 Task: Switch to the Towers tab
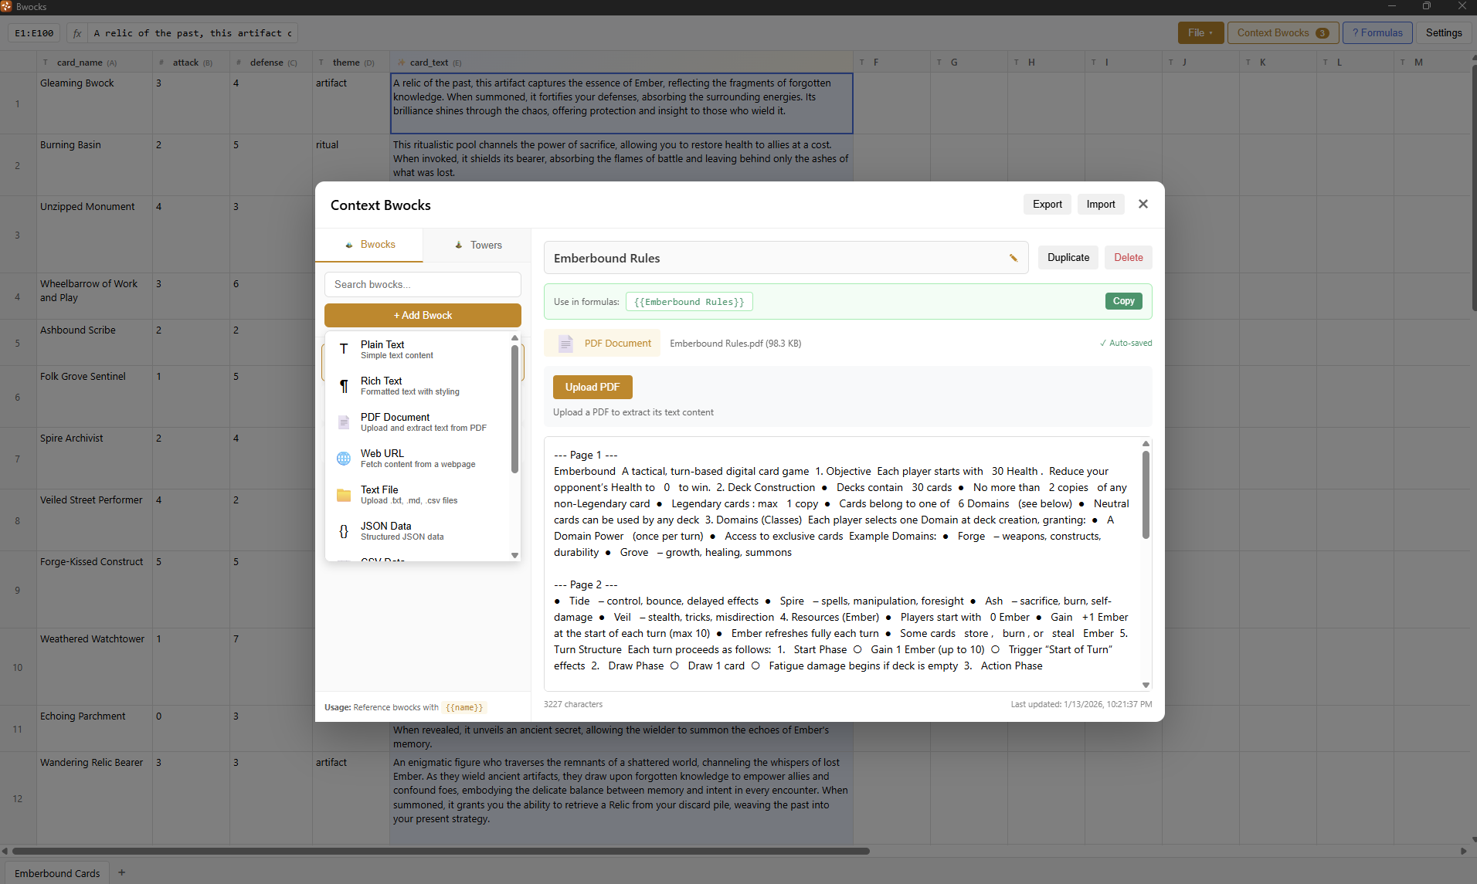coord(477,245)
